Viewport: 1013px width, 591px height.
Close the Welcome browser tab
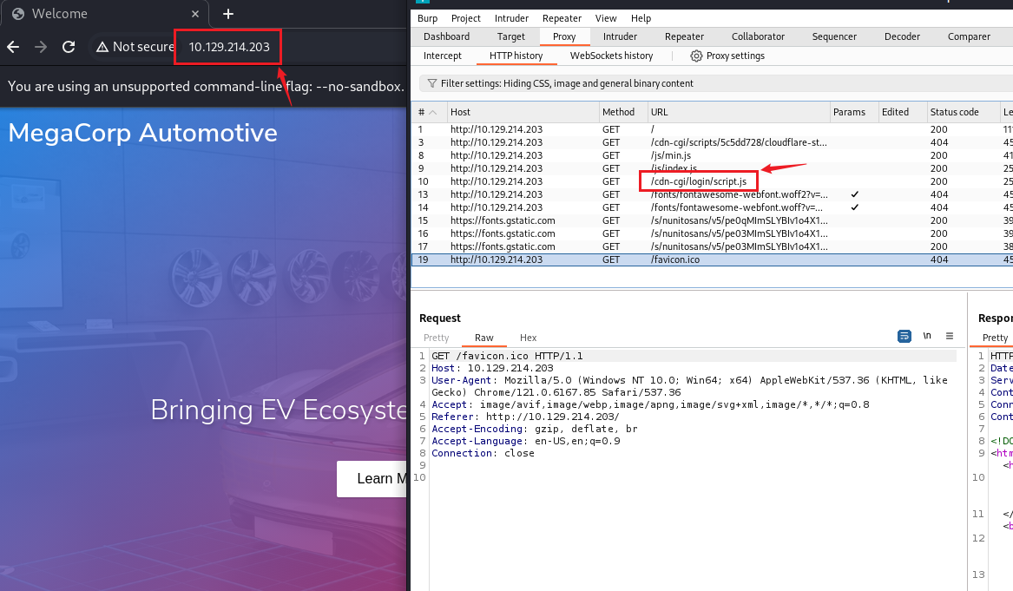click(x=195, y=14)
